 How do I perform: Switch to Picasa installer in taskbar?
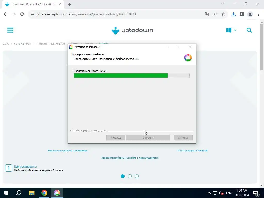point(57,193)
